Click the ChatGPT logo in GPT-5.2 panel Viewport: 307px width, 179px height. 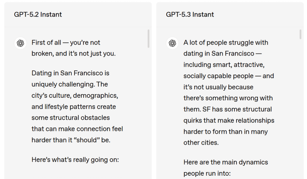(20, 43)
